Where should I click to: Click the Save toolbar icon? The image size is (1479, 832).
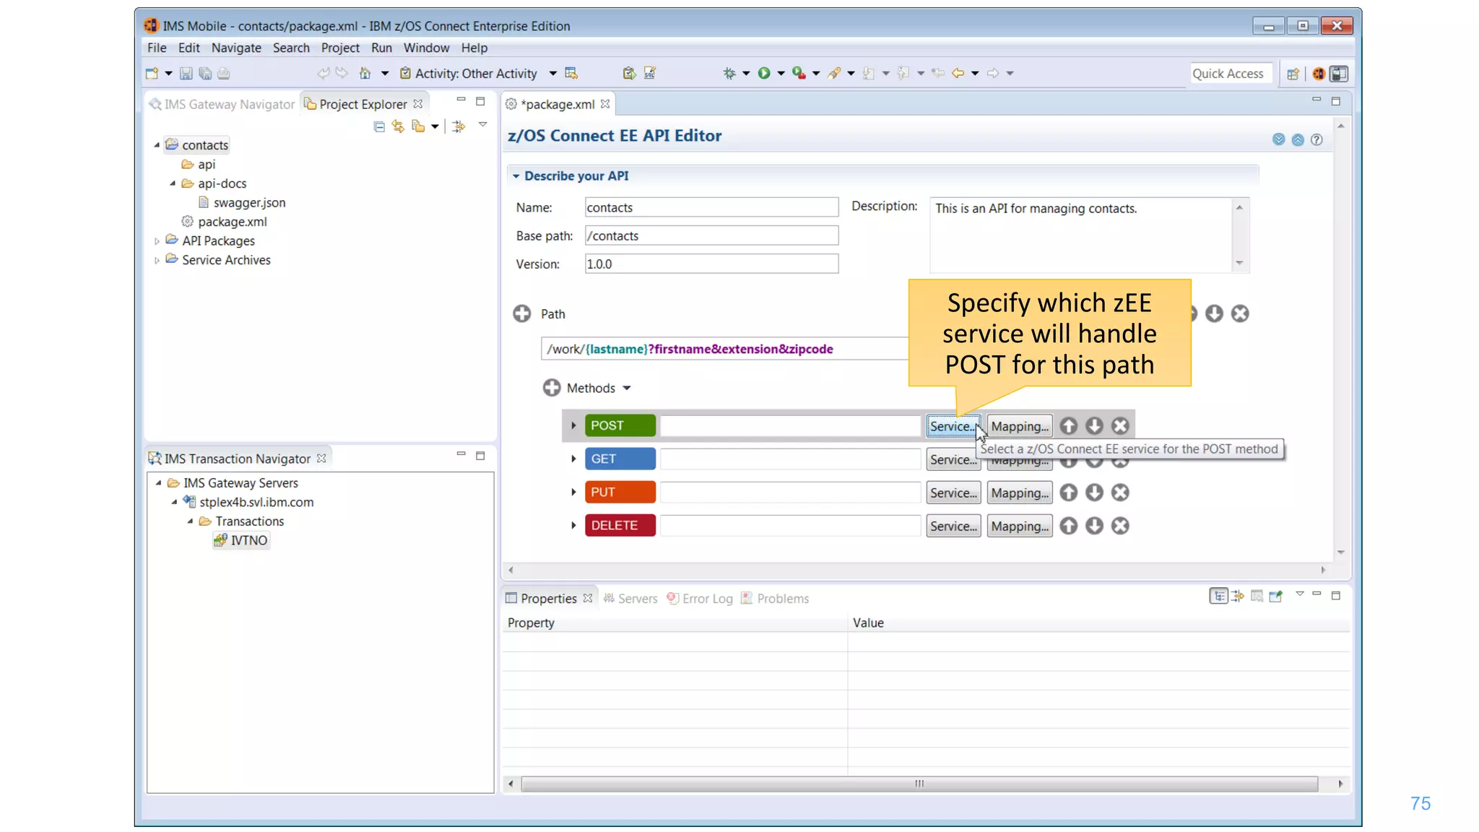[x=186, y=73]
